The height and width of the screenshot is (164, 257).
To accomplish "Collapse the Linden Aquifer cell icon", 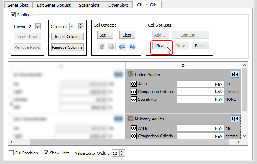I will (234, 74).
